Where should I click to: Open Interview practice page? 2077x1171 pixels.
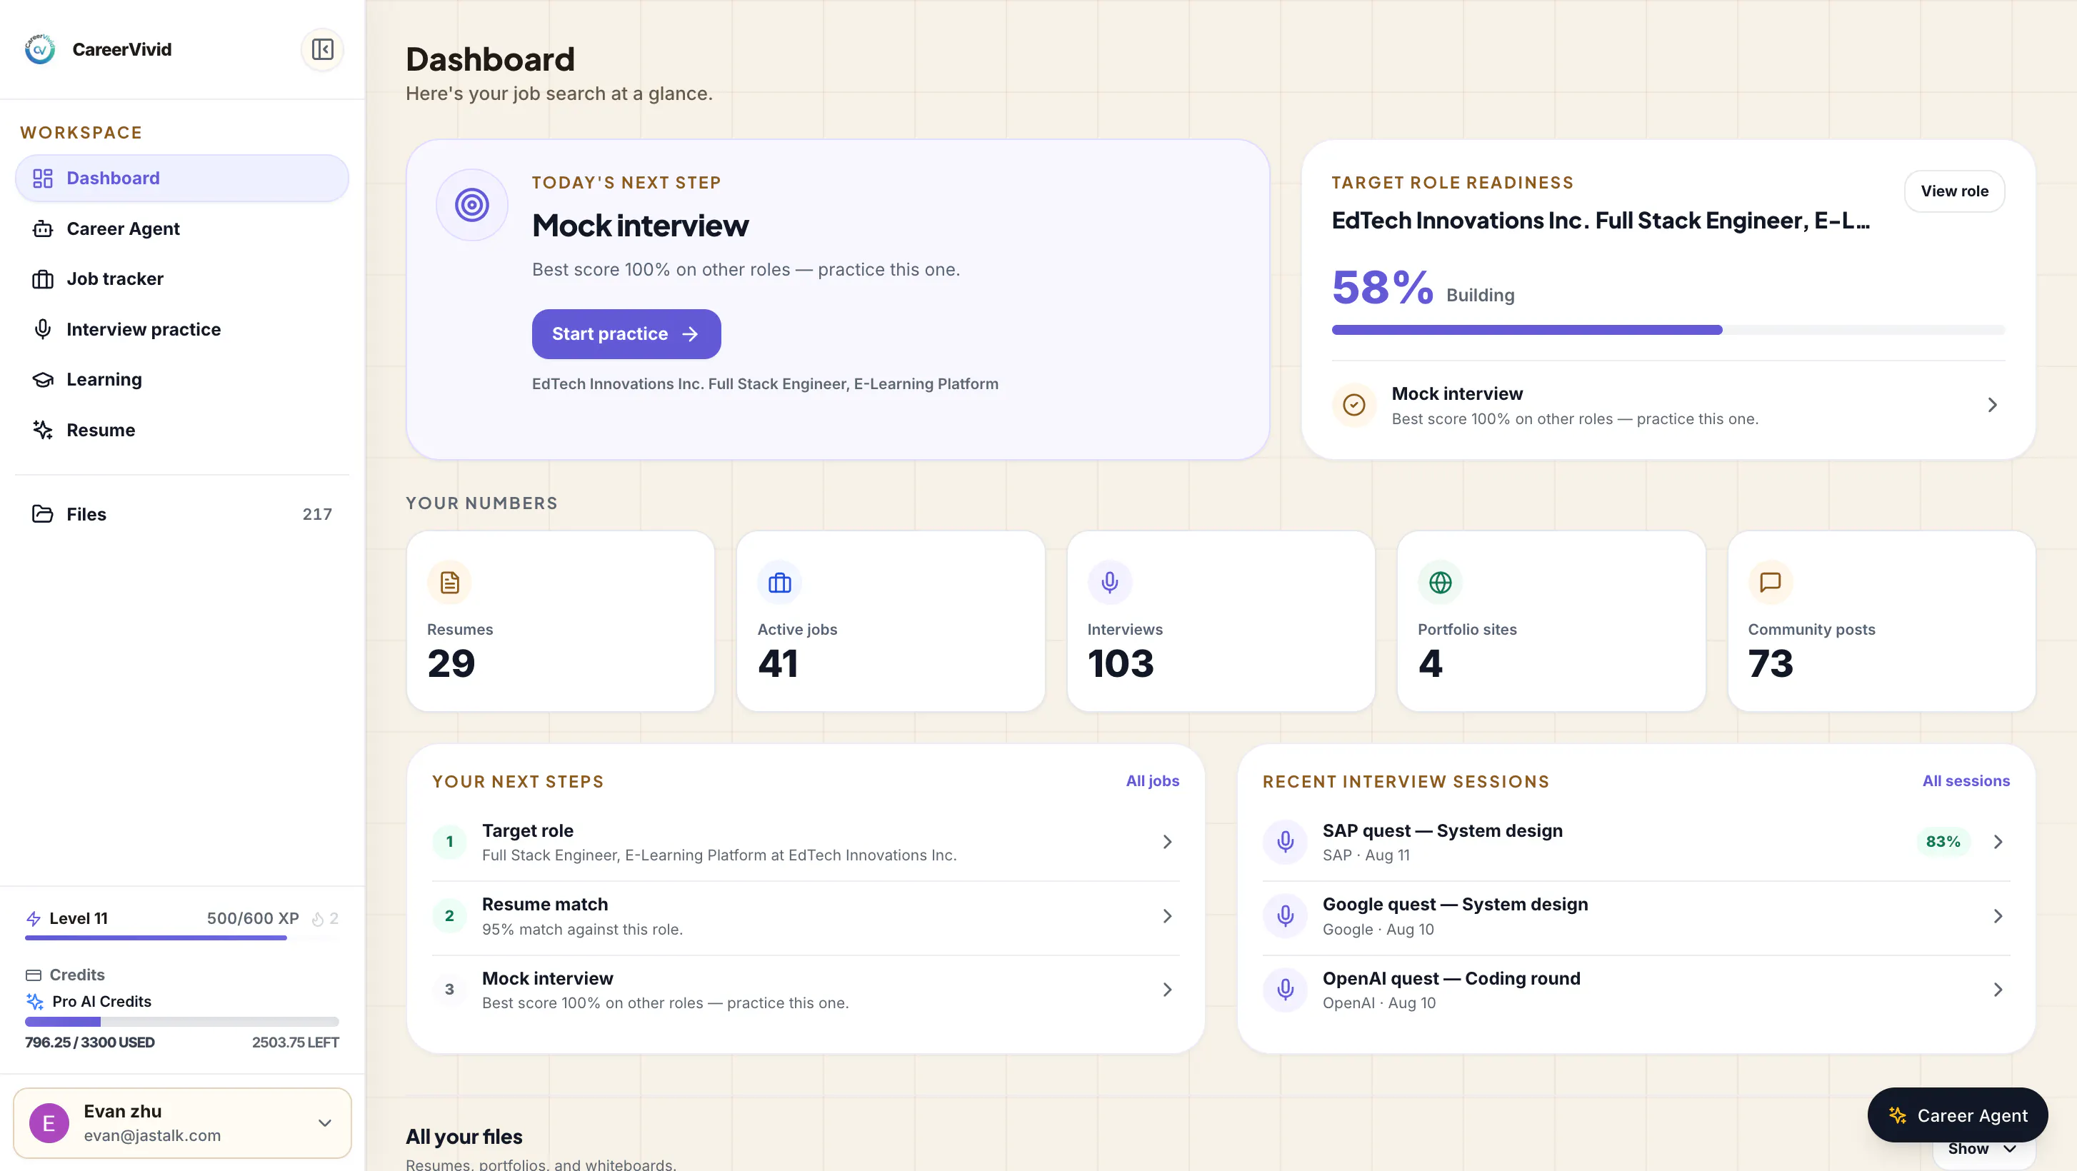(181, 330)
